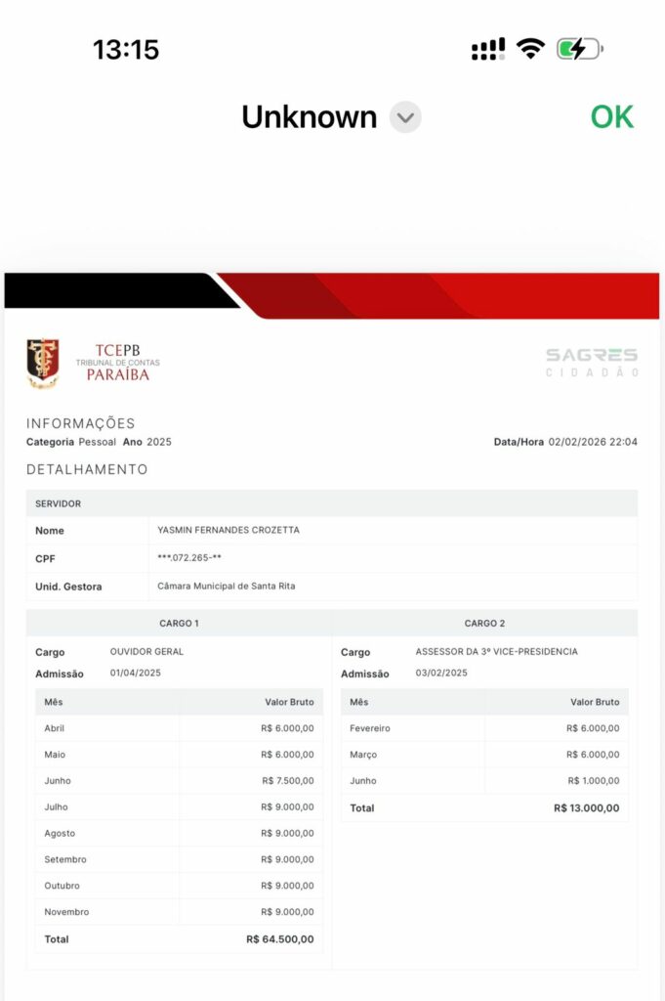Tap the TCE-PB coat of arms logo

point(43,363)
